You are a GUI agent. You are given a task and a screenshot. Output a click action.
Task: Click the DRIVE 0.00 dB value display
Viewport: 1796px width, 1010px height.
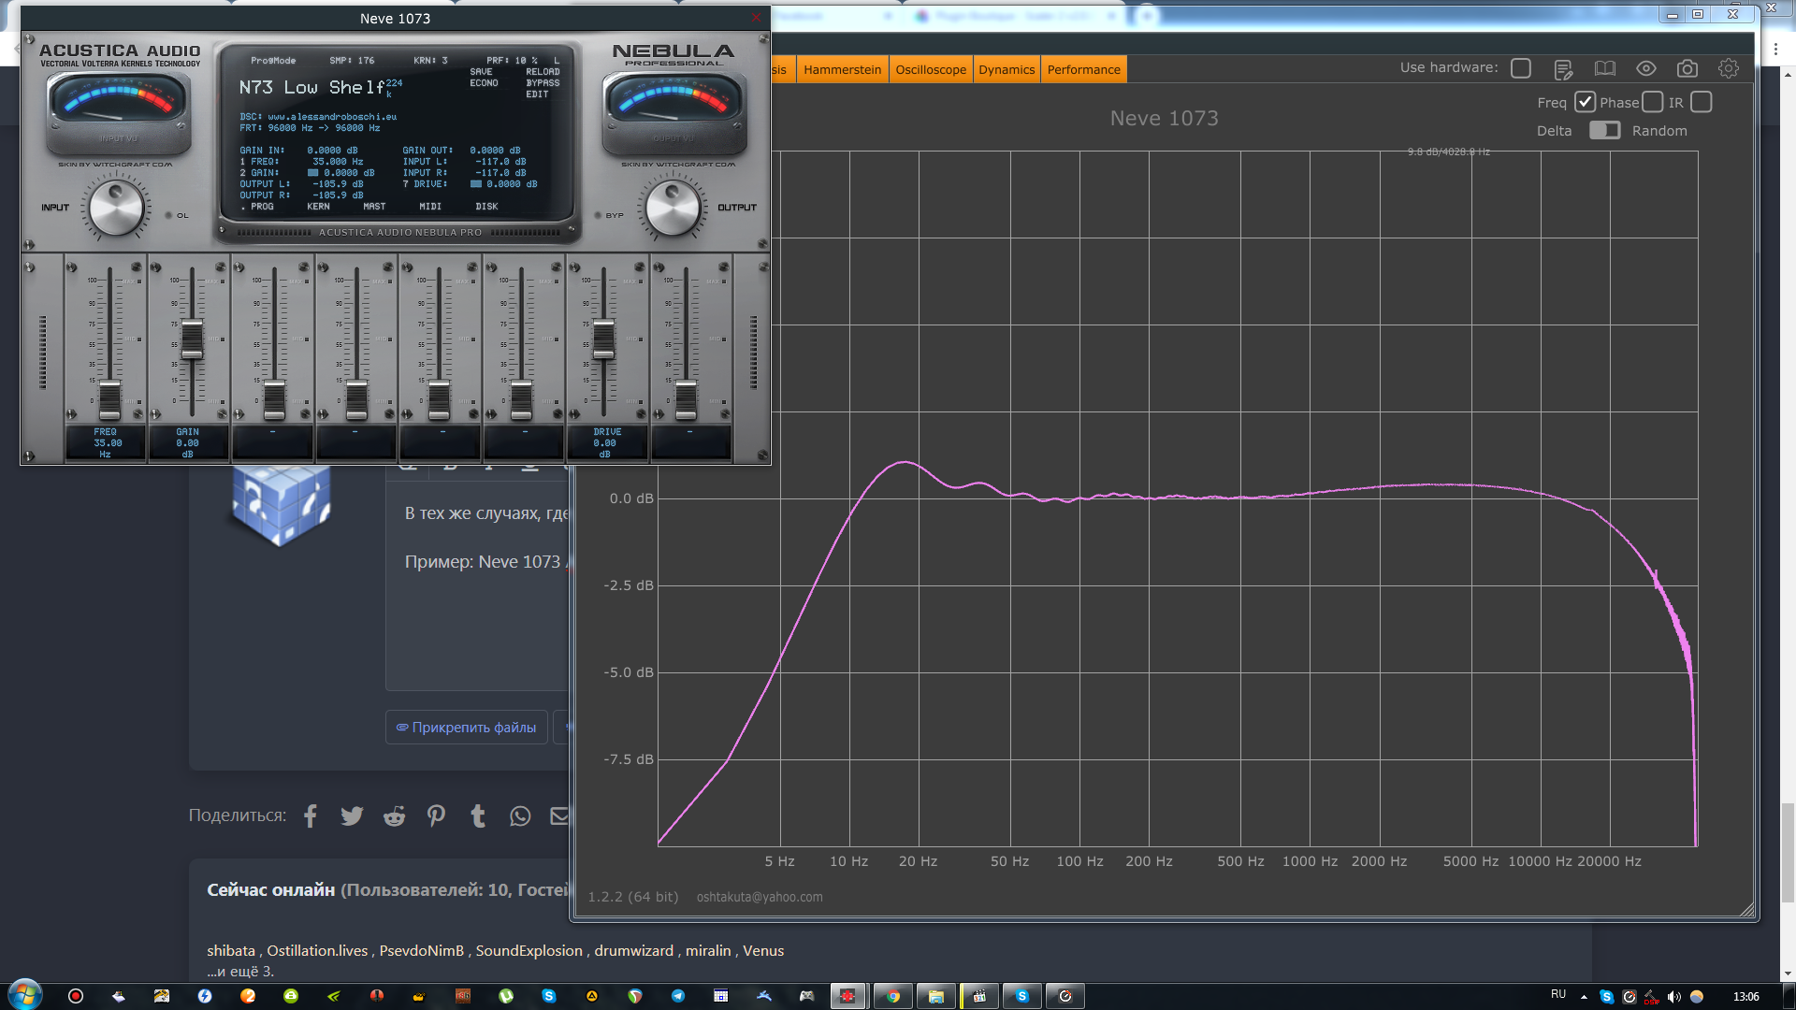[x=605, y=442]
